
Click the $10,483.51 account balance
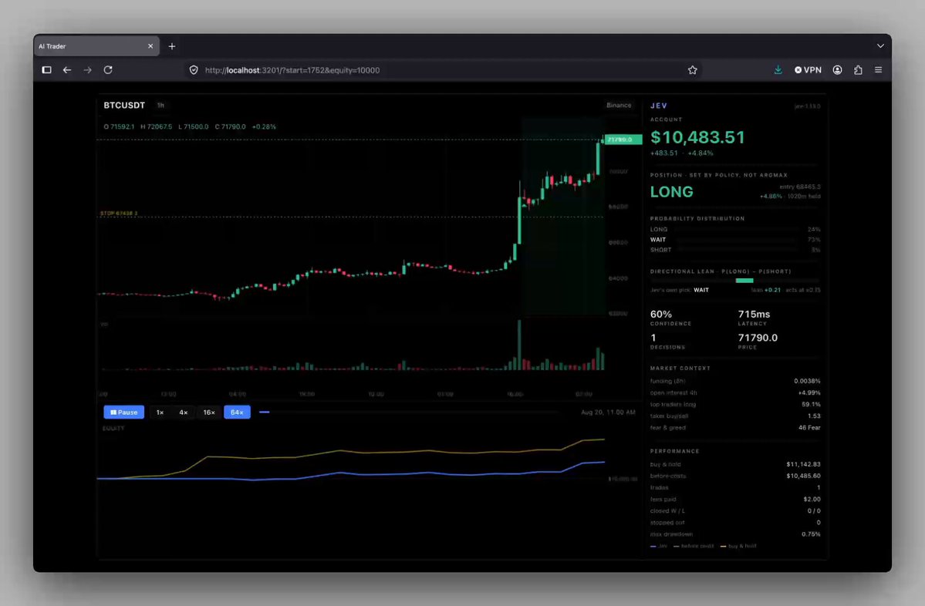pyautogui.click(x=697, y=137)
